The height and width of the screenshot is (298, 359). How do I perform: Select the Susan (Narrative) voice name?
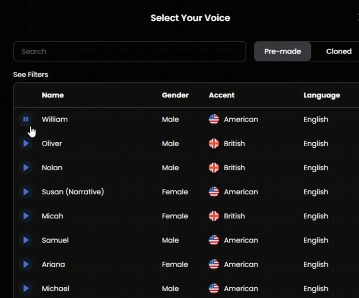(73, 192)
